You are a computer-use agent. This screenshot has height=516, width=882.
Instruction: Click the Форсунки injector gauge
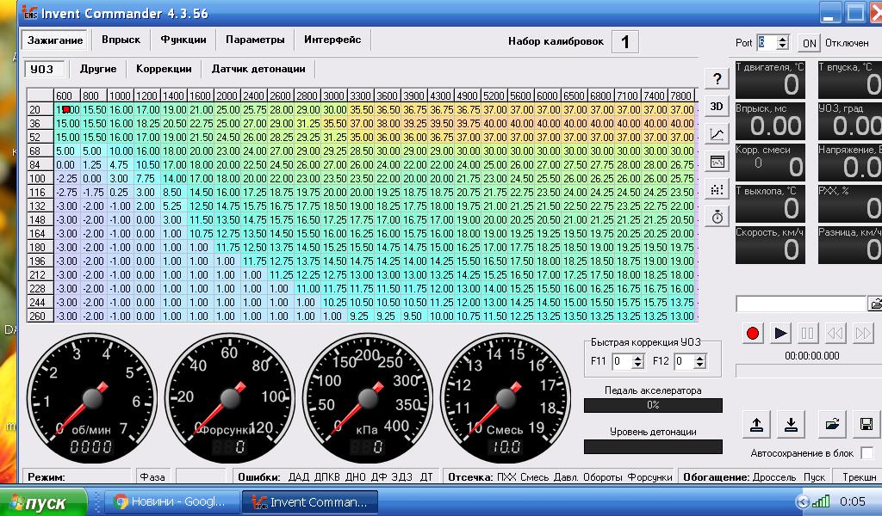(x=230, y=398)
